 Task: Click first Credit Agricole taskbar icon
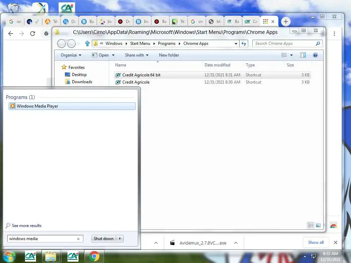click(31, 256)
